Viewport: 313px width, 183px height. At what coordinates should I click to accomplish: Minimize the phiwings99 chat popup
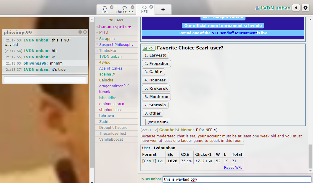pyautogui.click(x=80, y=32)
